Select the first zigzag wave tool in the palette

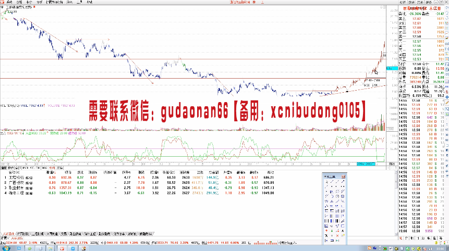point(326,201)
